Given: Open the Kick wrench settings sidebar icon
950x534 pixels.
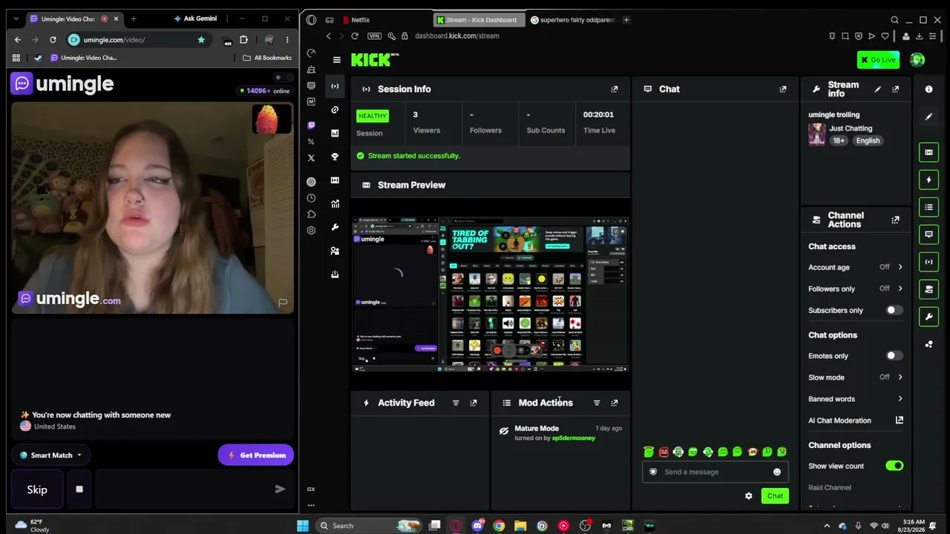Looking at the screenshot, I should (335, 227).
